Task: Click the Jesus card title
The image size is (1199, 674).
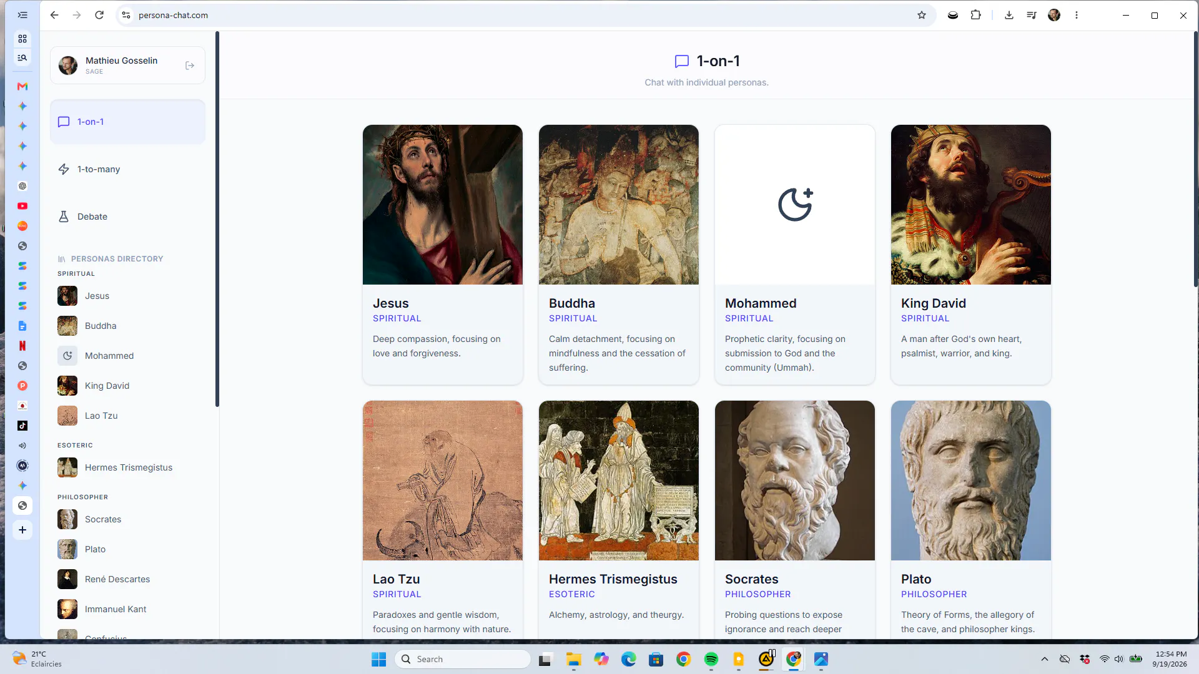Action: click(x=391, y=303)
